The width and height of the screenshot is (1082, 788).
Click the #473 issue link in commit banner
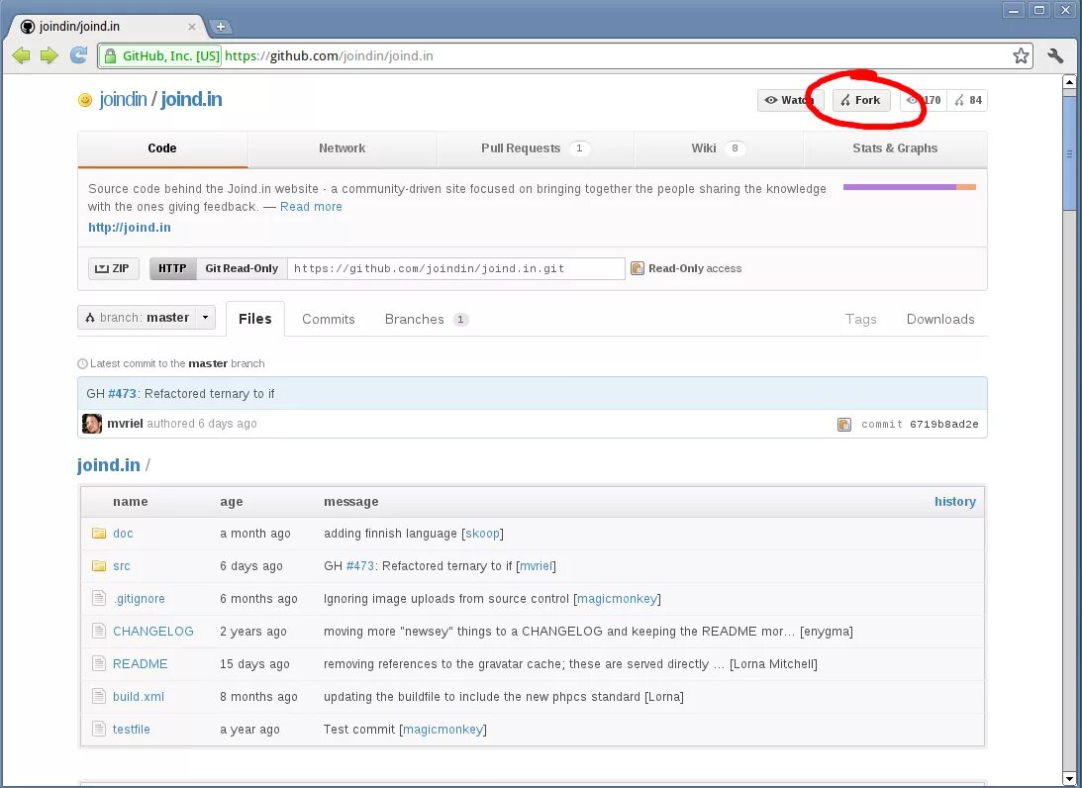click(x=122, y=393)
